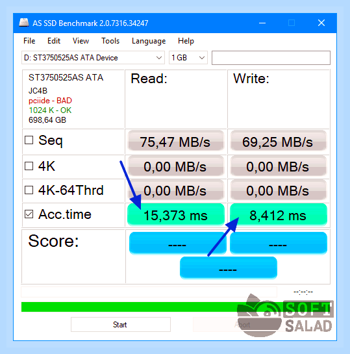The image size is (350, 354).
Task: Enable the Seq test checkbox
Action: pos(29,140)
